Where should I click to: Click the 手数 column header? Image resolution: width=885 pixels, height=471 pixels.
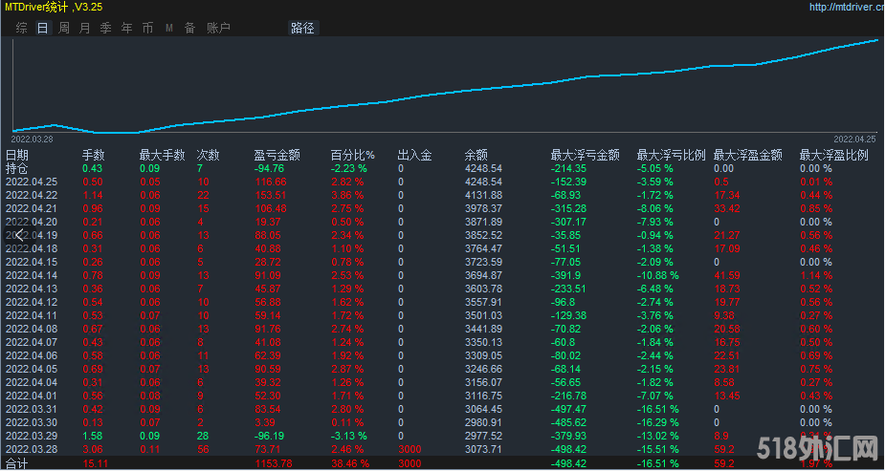pos(94,156)
